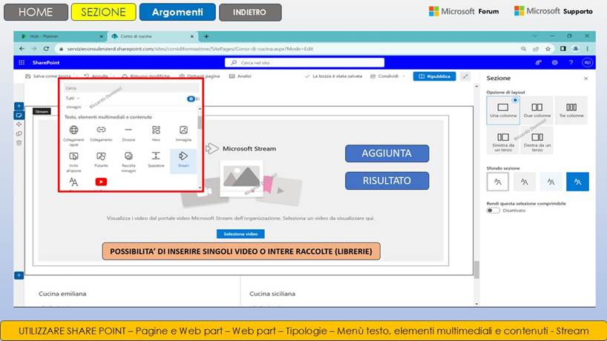Go back with the browser back arrow
607x341 pixels.
(22, 49)
